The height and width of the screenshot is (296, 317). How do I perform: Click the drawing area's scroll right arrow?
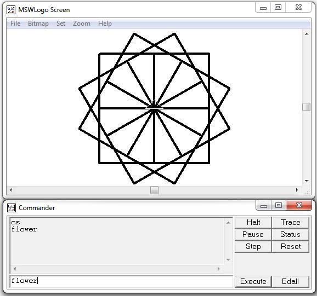click(297, 190)
